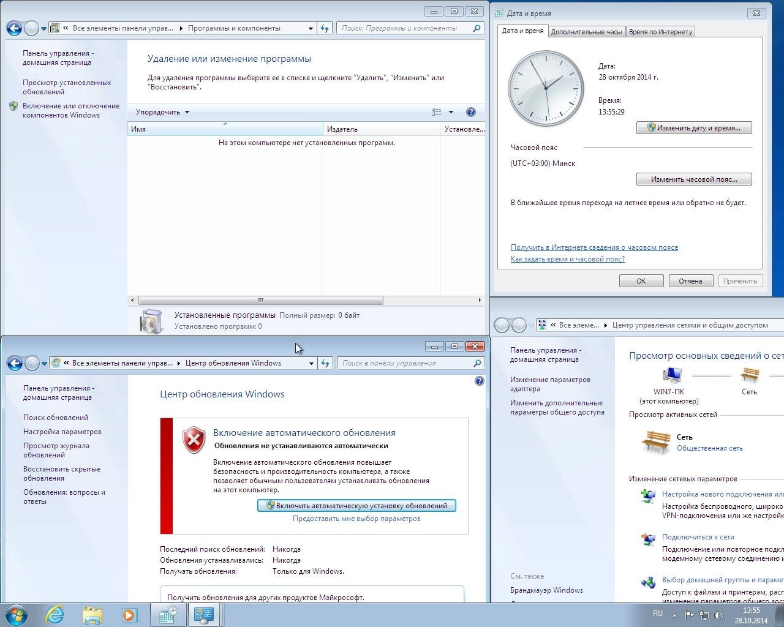Click the Date and Time taskbar button

pos(168,615)
